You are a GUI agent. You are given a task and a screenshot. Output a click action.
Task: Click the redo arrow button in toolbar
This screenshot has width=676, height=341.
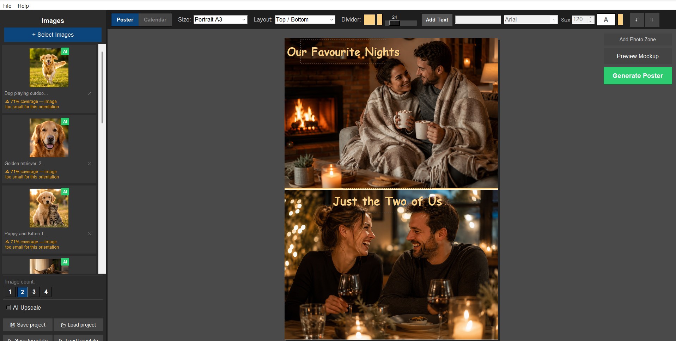click(x=652, y=20)
